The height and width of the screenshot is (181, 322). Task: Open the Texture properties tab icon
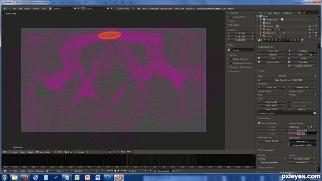click(295, 40)
